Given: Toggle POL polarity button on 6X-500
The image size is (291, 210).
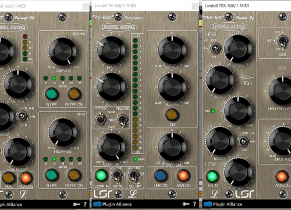Looking at the screenshot, I should 9,178.
